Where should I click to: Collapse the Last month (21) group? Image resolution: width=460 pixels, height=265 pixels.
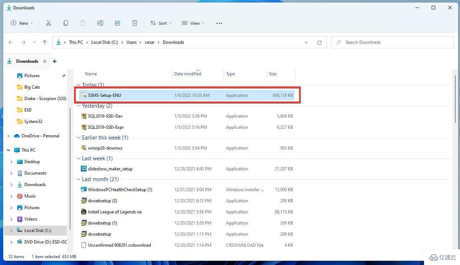[78, 179]
